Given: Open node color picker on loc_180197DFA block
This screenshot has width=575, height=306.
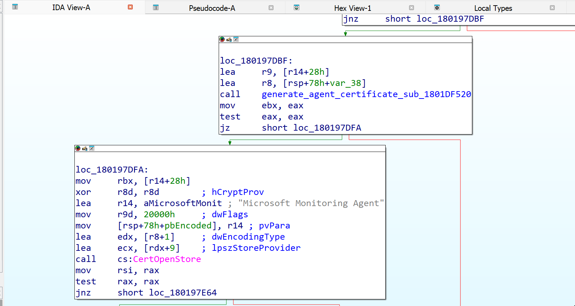Looking at the screenshot, I should point(78,148).
